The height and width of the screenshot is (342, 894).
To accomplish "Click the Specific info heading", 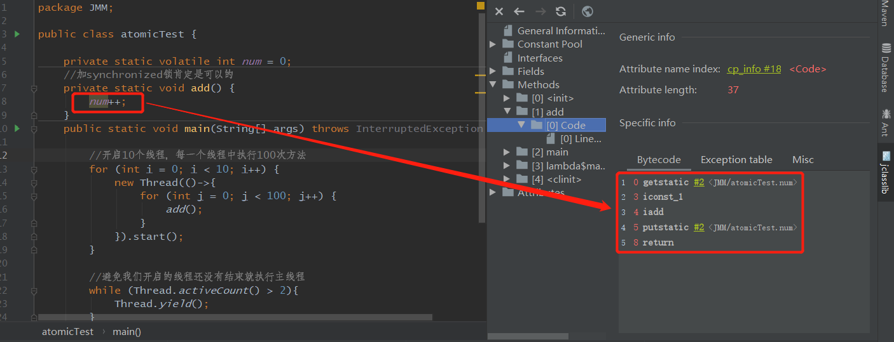I will [x=647, y=122].
